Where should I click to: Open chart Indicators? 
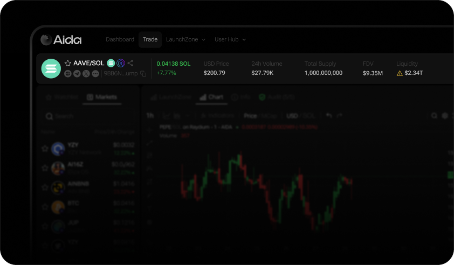coord(217,116)
